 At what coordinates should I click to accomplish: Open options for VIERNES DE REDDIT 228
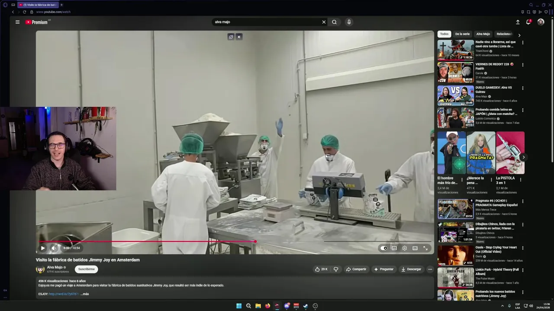(522, 65)
